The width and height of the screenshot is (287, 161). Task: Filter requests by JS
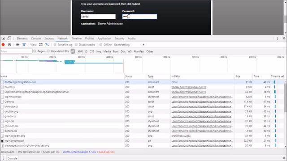[x=86, y=51]
